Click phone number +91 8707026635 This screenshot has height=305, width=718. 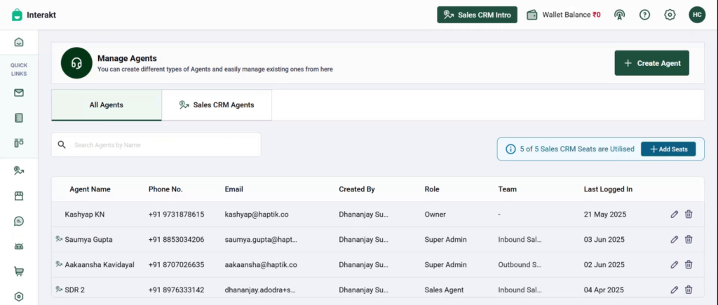click(176, 265)
